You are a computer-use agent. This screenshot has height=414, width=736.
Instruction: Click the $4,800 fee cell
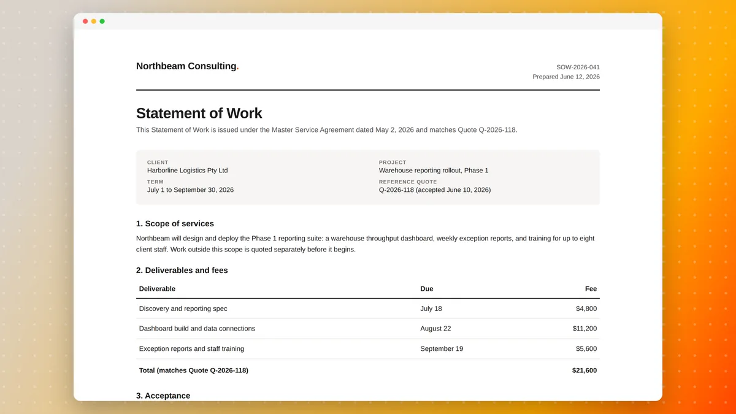click(586, 309)
